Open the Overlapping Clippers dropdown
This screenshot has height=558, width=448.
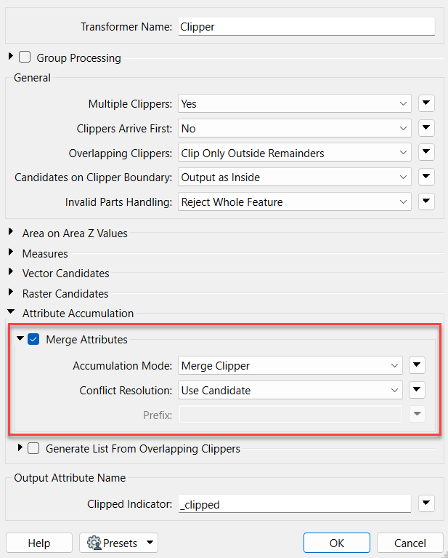point(295,153)
